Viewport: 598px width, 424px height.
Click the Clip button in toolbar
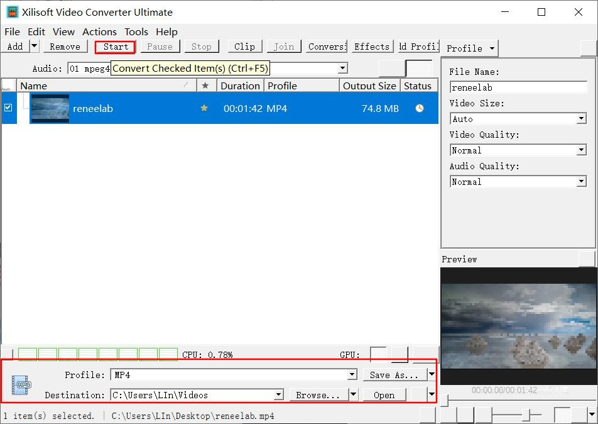point(244,47)
